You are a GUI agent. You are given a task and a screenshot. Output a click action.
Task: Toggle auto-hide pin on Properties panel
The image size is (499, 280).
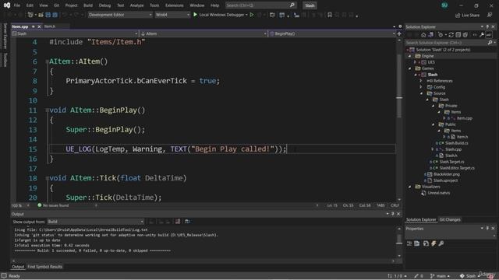click(487, 228)
